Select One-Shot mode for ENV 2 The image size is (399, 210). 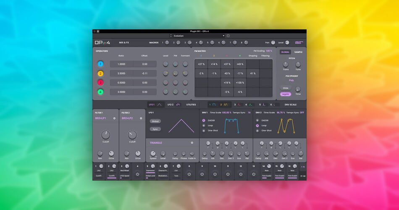[x=257, y=131]
